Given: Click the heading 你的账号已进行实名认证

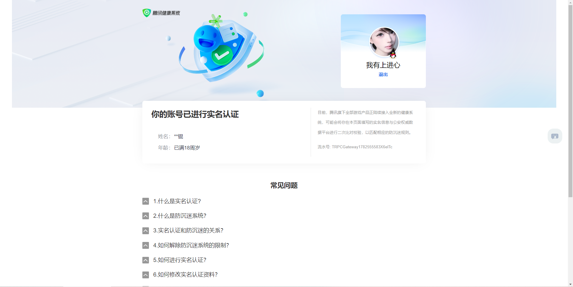Looking at the screenshot, I should [x=195, y=114].
